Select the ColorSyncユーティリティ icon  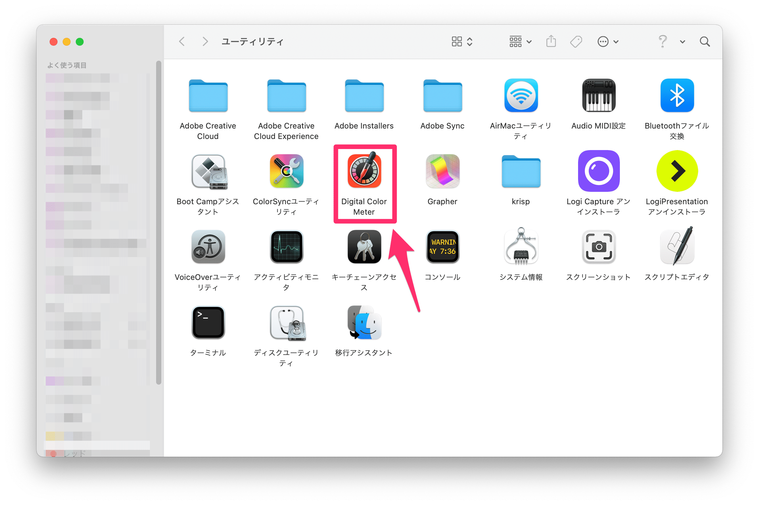pyautogui.click(x=286, y=171)
